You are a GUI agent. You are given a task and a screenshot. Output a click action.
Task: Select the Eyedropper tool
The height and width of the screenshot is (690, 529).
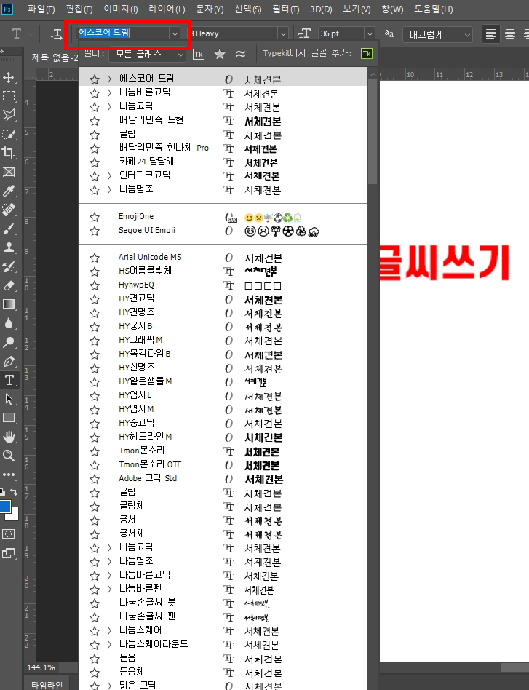click(8, 191)
